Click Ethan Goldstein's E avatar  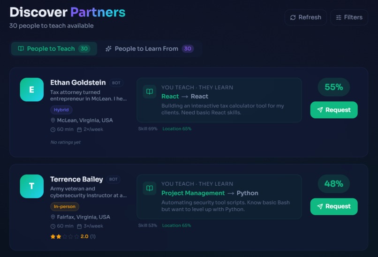pyautogui.click(x=32, y=90)
